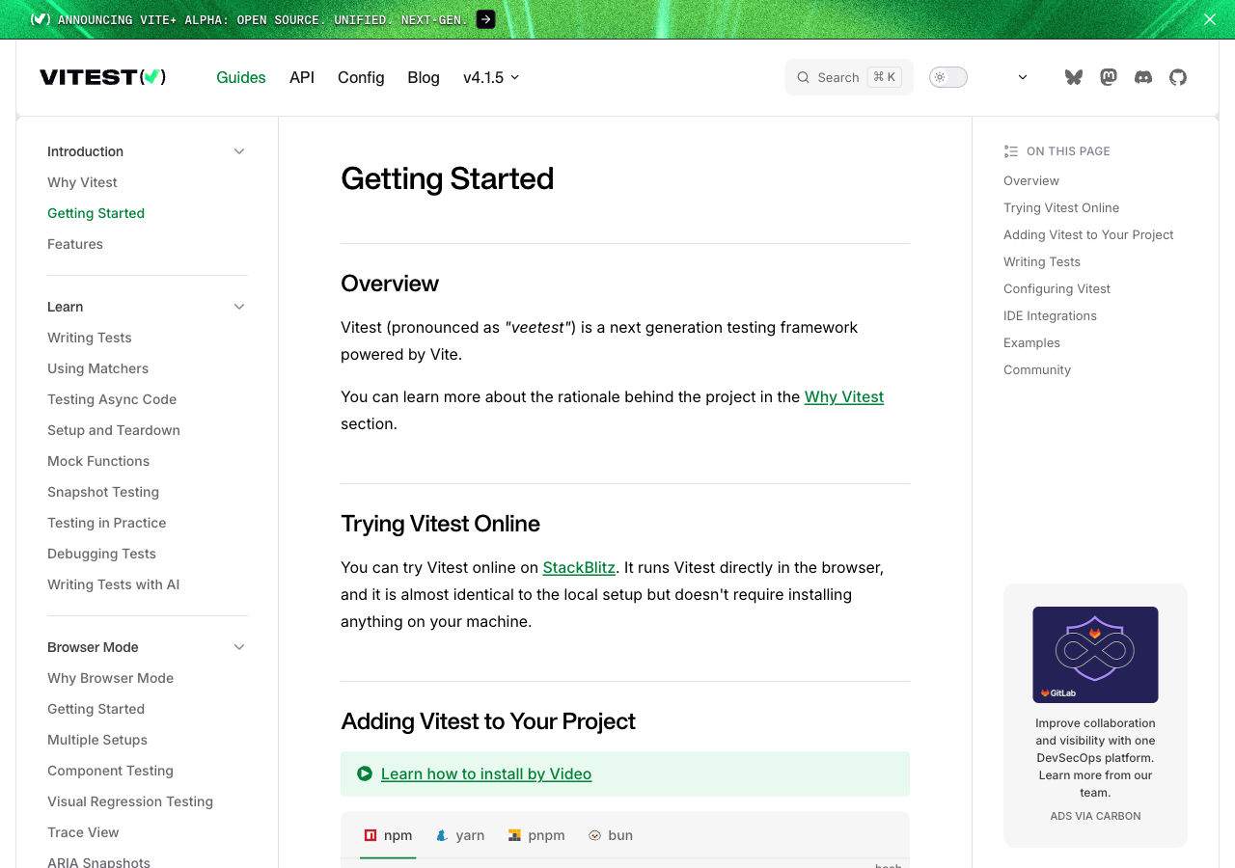The image size is (1235, 868).
Task: Open the Guides nav item
Action: pos(241,77)
